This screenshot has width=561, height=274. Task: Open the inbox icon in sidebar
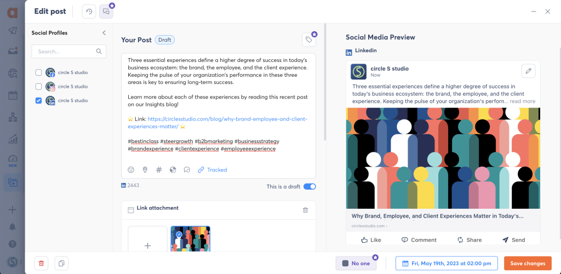[13, 51]
